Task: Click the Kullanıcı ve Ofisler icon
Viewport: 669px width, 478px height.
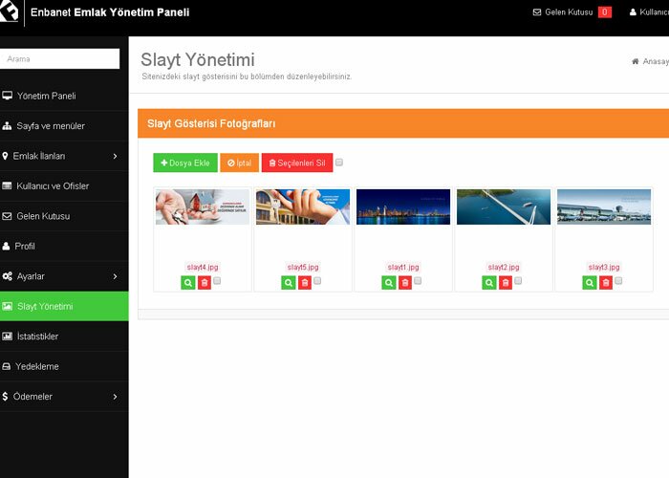Action: (7, 185)
